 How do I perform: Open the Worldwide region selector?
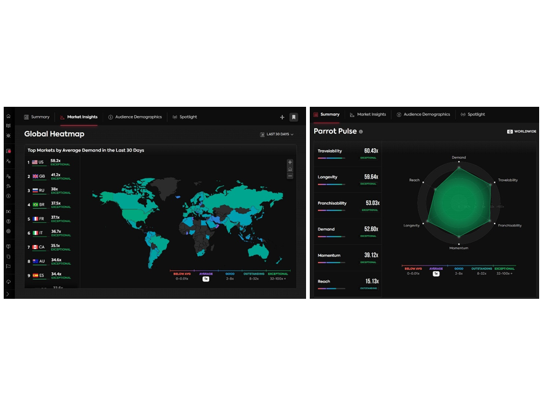click(x=521, y=132)
